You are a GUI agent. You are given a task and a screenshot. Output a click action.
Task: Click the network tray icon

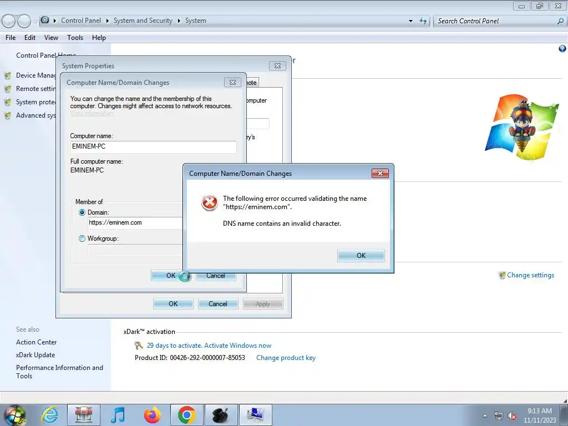point(499,415)
